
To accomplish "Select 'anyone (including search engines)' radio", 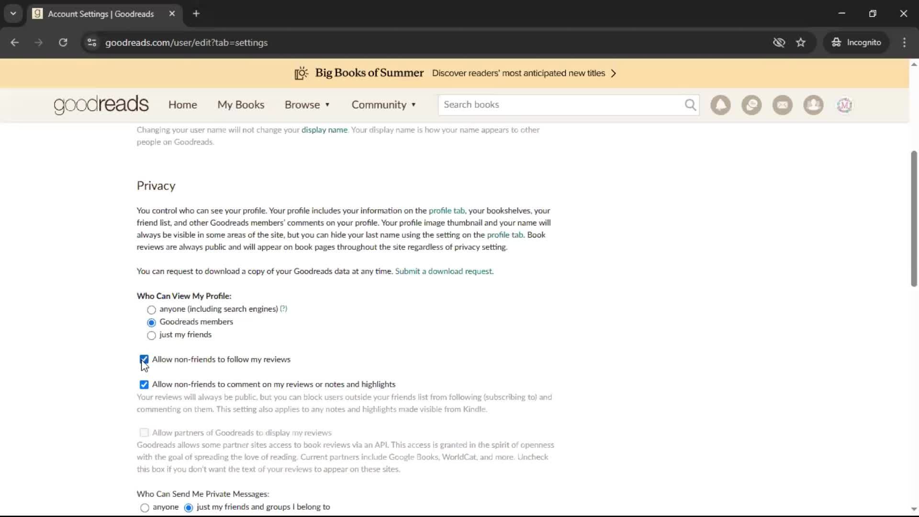I will [151, 310].
